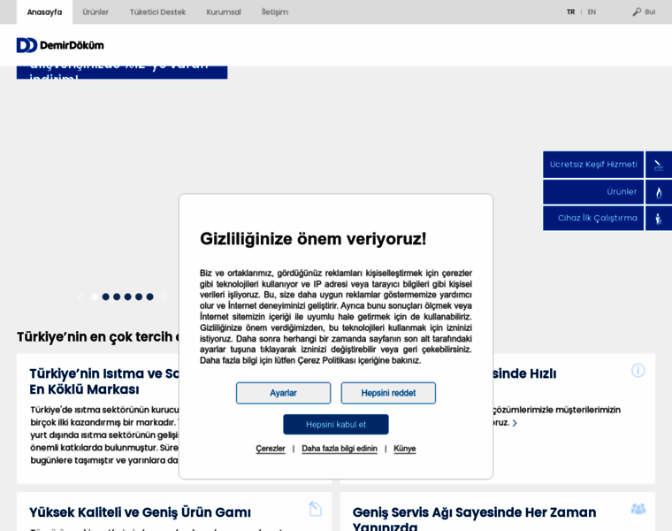Select the fourth carousel dot

(x=127, y=296)
